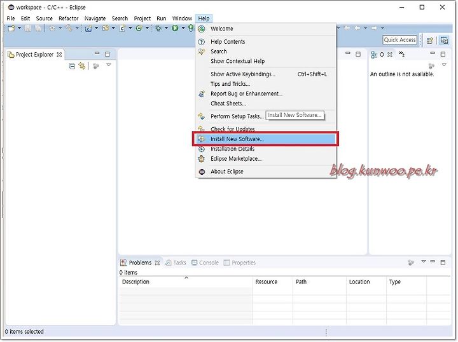Open New C++ Class dropdown arrow
The width and height of the screenshot is (458, 342).
(147, 28)
